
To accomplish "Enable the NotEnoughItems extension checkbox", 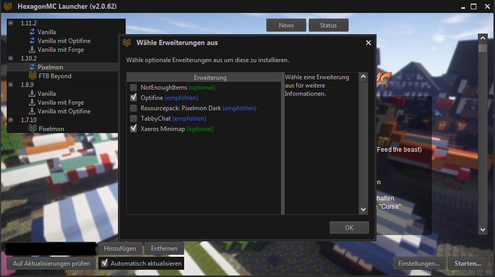I will [x=133, y=88].
